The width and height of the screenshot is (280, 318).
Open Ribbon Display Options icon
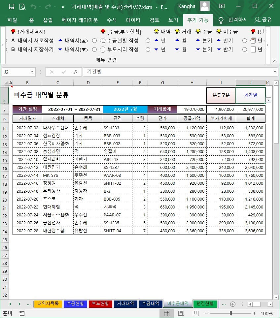222,6
